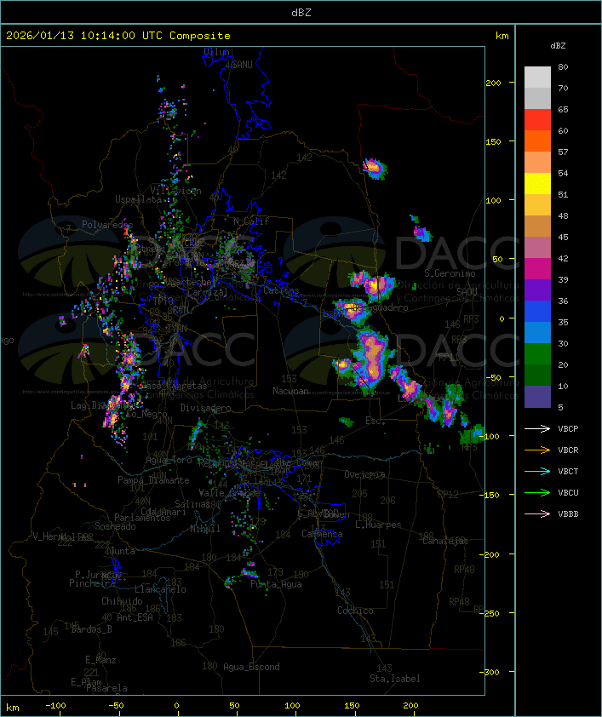Screen dimensions: 602x717
Task: Click the Divisadero place label
Action: pos(206,408)
